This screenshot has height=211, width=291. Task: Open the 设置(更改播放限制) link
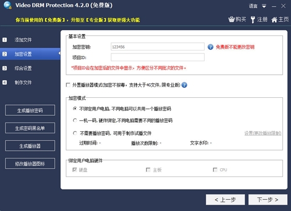[262, 133]
